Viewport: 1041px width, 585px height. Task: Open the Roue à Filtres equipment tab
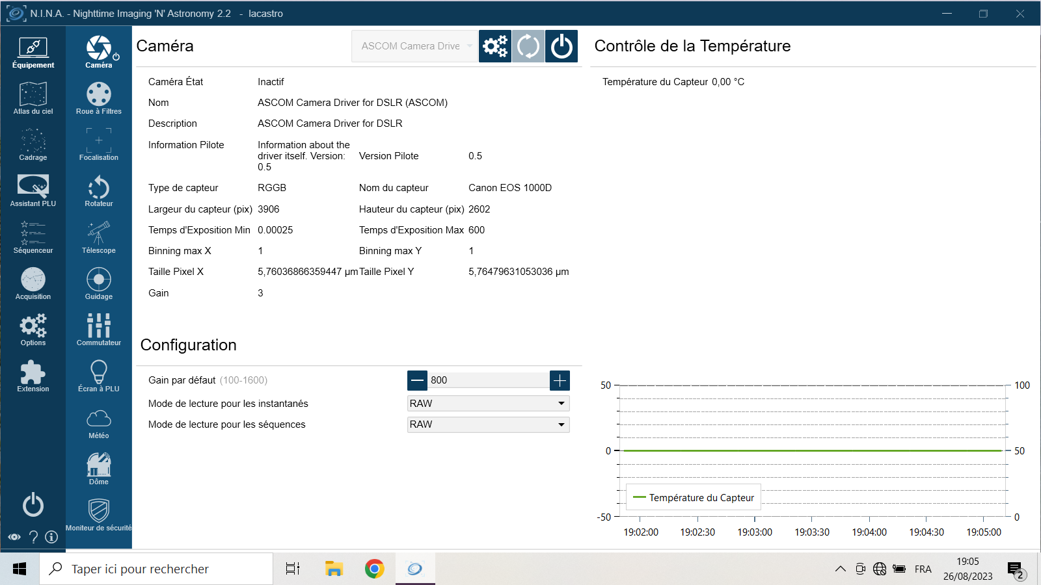[98, 99]
